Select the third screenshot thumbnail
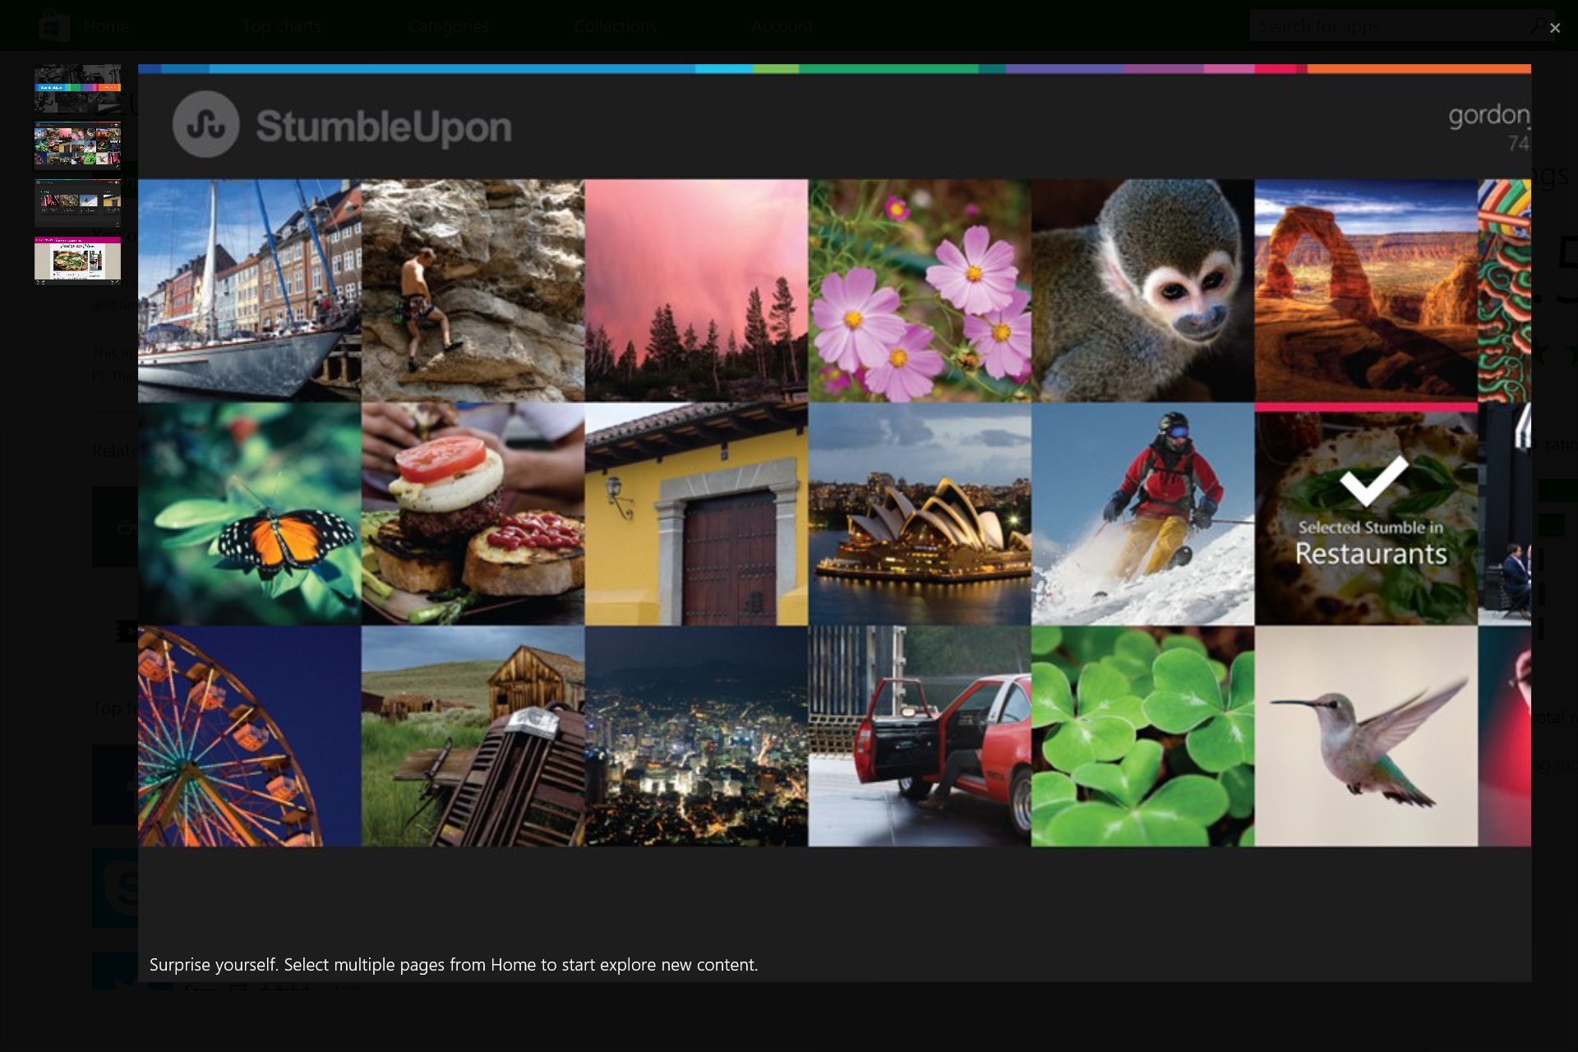Image resolution: width=1578 pixels, height=1052 pixels. 77,203
